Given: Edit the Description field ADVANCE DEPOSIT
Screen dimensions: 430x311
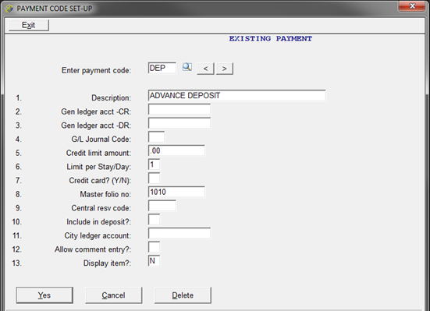Looking at the screenshot, I should [x=237, y=96].
